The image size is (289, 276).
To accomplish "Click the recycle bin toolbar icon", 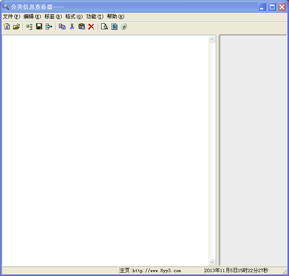I will [x=124, y=26].
